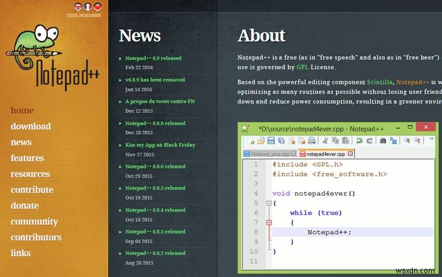442x277 pixels.
Task: Click the Copy toolbar icon
Action: pyautogui.click(x=335, y=140)
